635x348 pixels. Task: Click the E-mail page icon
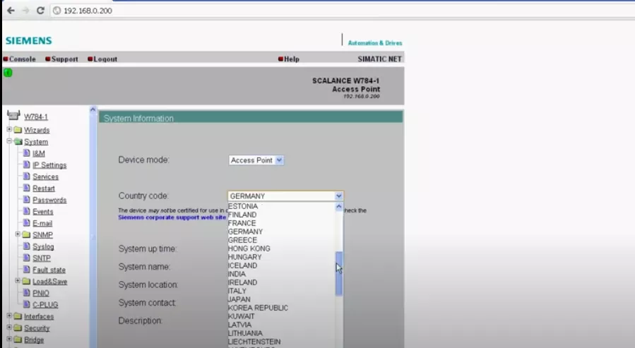[26, 223]
